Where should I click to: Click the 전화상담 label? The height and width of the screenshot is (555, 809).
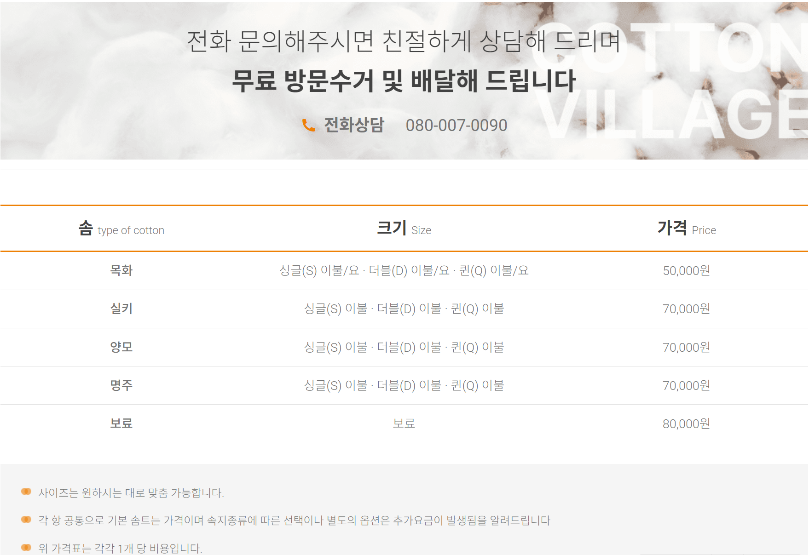pos(354,125)
